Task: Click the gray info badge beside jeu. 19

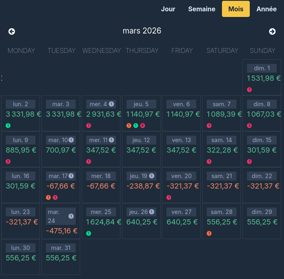Action: (151, 176)
